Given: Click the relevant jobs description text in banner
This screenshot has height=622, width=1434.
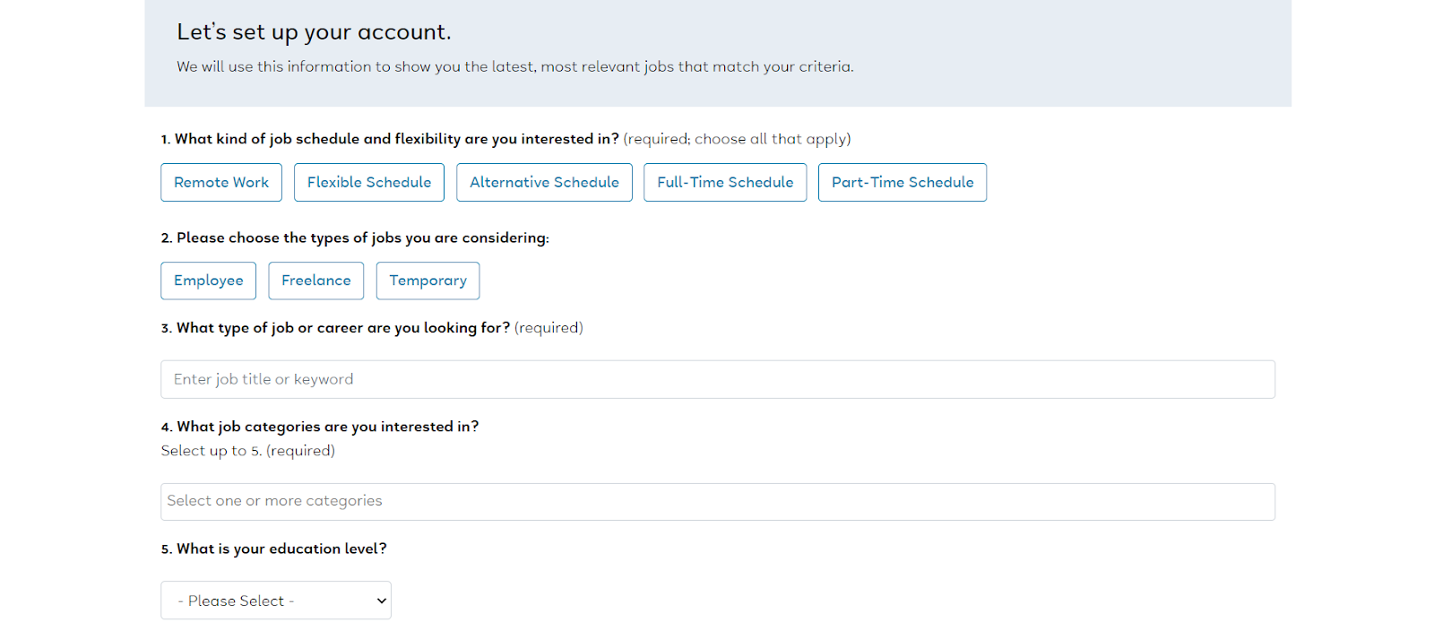Looking at the screenshot, I should click(x=514, y=66).
